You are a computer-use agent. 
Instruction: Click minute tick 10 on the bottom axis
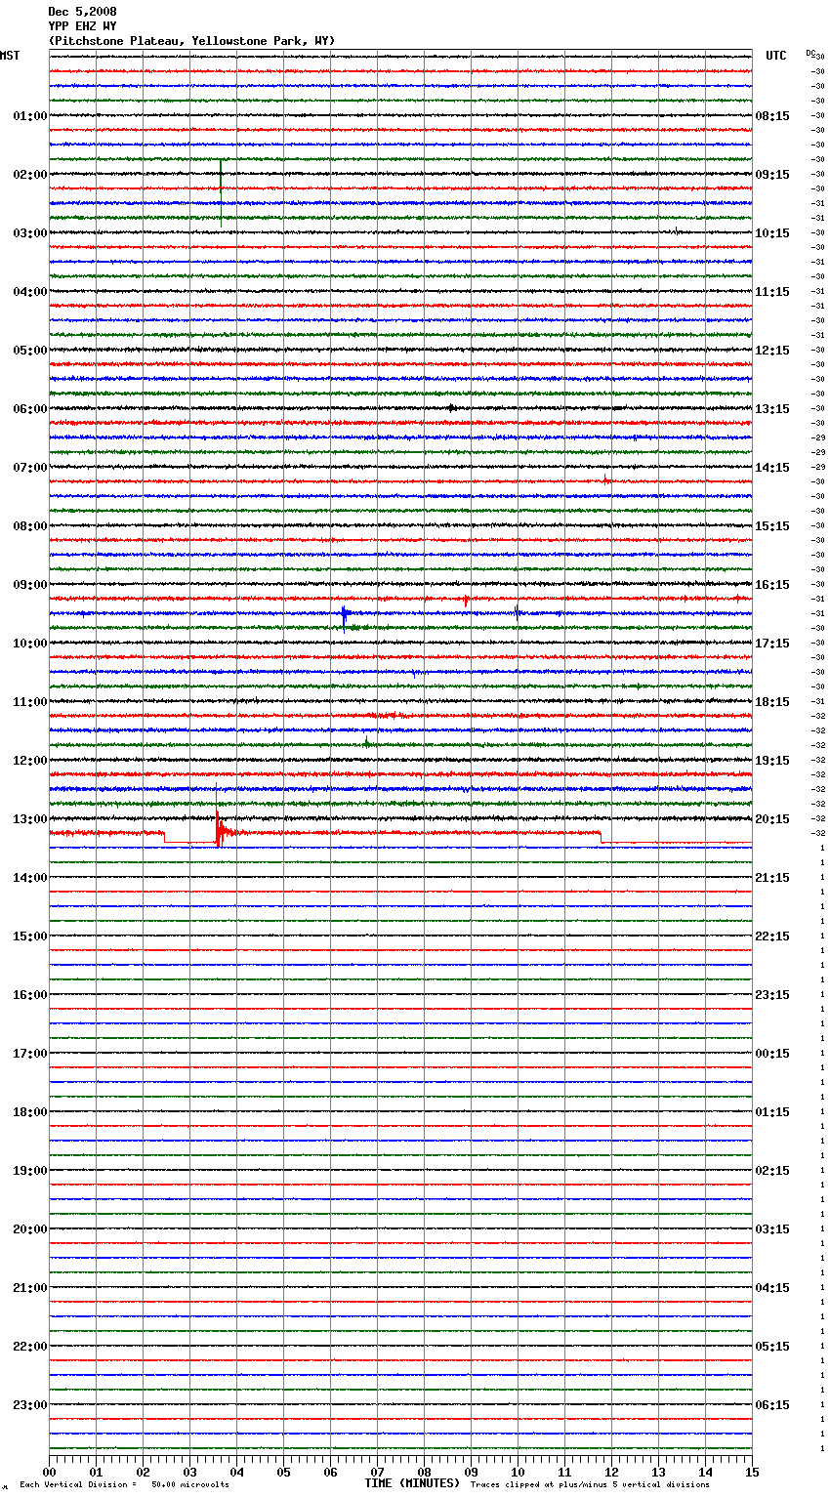pyautogui.click(x=518, y=1472)
